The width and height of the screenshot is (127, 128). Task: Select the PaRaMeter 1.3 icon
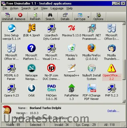click(x=72, y=88)
